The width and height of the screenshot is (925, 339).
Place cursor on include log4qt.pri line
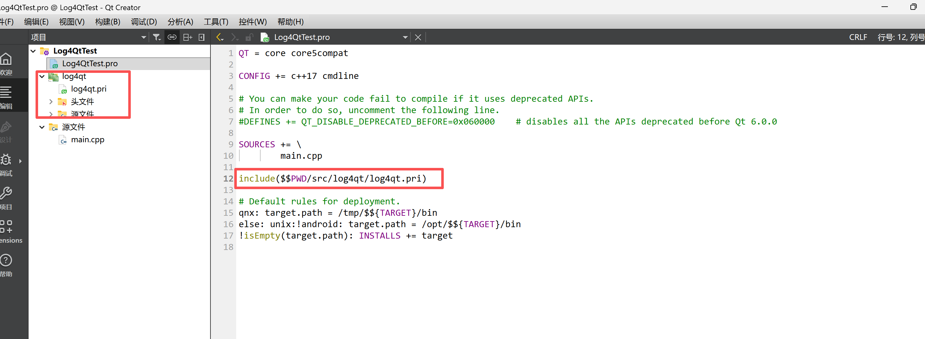333,178
